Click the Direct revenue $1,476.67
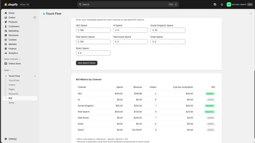This screenshot has height=143, width=255. (137, 130)
